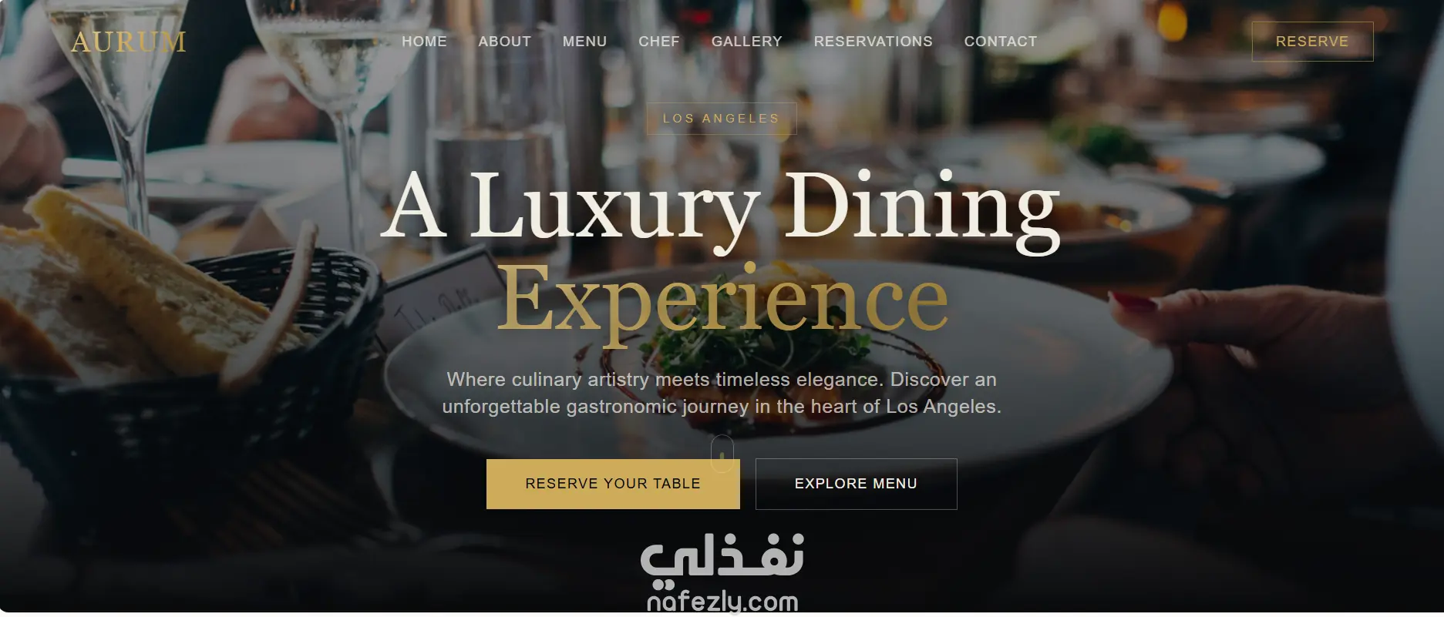Image resolution: width=1444 pixels, height=617 pixels.
Task: Click the nafezly.com watermark text
Action: tap(722, 602)
